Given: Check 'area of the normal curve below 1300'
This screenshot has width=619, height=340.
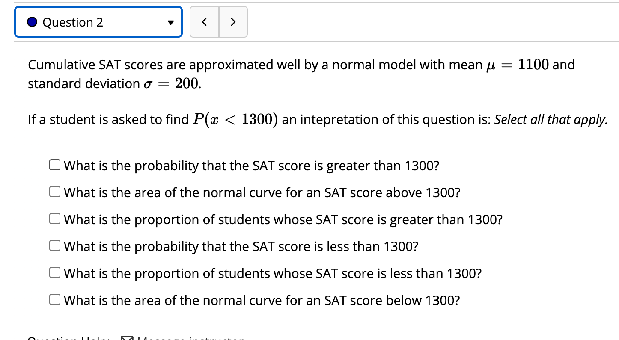Looking at the screenshot, I should click(55, 299).
